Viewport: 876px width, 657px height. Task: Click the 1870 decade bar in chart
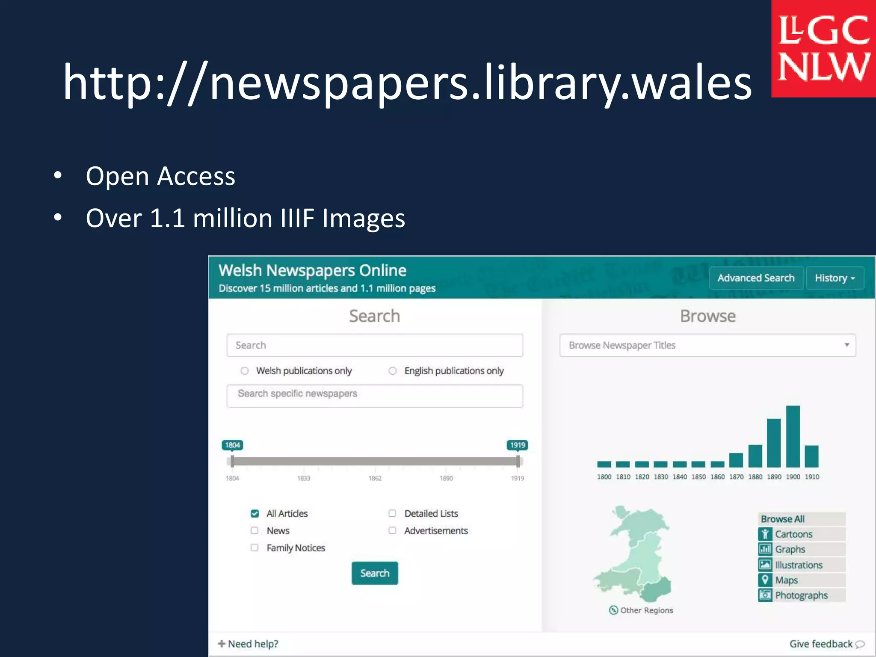pos(736,460)
